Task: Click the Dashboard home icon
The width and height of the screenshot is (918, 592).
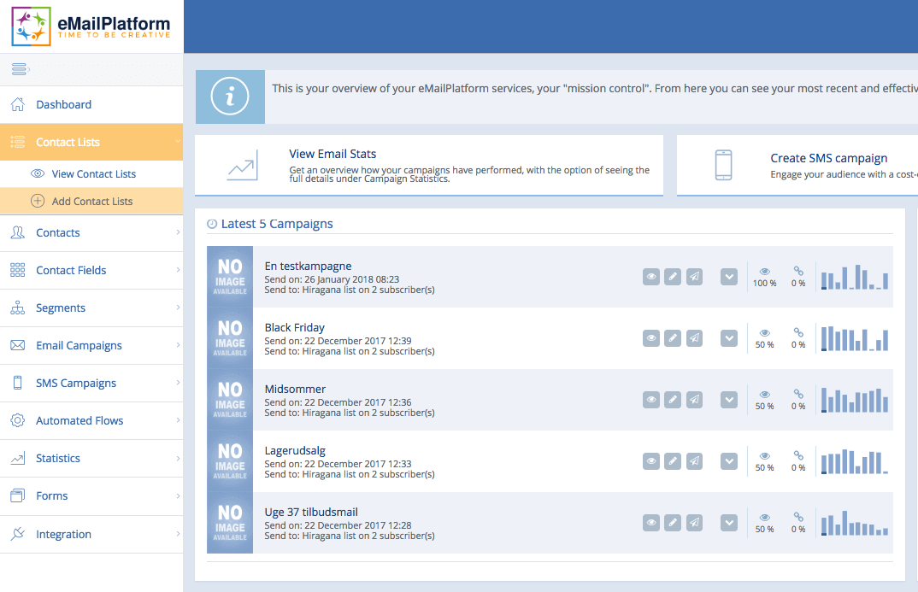Action: click(x=18, y=105)
